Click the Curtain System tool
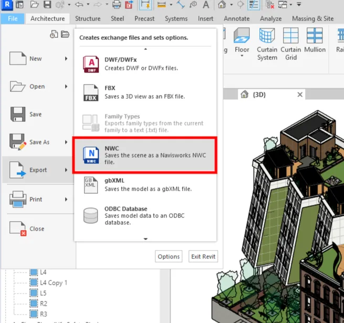This screenshot has height=323, width=344. coord(267,44)
